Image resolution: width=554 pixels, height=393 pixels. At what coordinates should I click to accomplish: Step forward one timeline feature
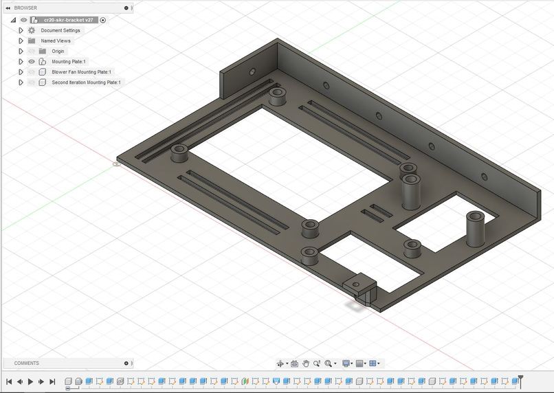click(41, 381)
